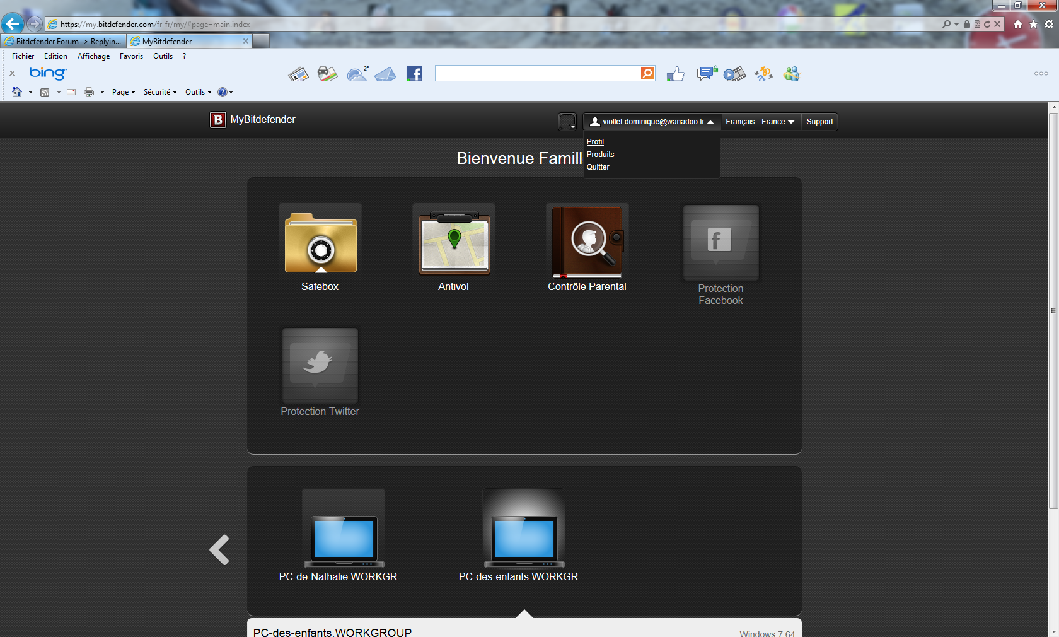Open the Fichier menu

click(23, 56)
